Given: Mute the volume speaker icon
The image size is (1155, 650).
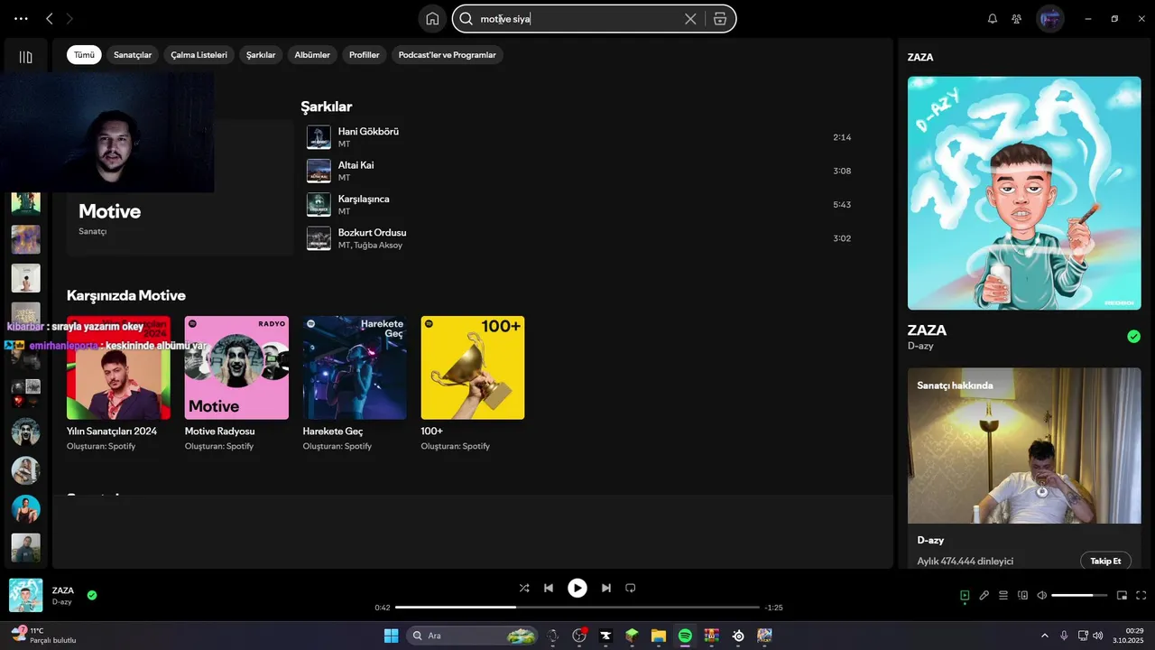Looking at the screenshot, I should pos(1042,595).
